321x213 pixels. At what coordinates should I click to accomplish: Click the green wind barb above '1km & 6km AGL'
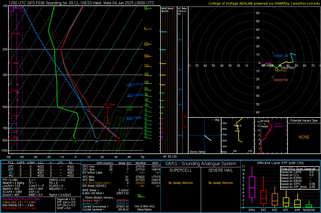141,196
